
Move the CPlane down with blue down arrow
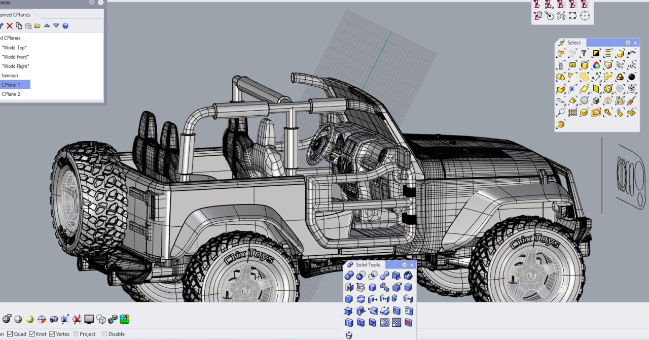pyautogui.click(x=56, y=26)
